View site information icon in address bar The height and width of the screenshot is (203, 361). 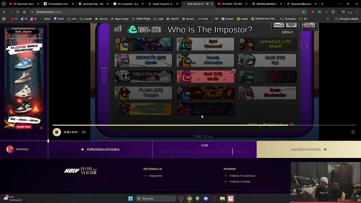pos(32,12)
